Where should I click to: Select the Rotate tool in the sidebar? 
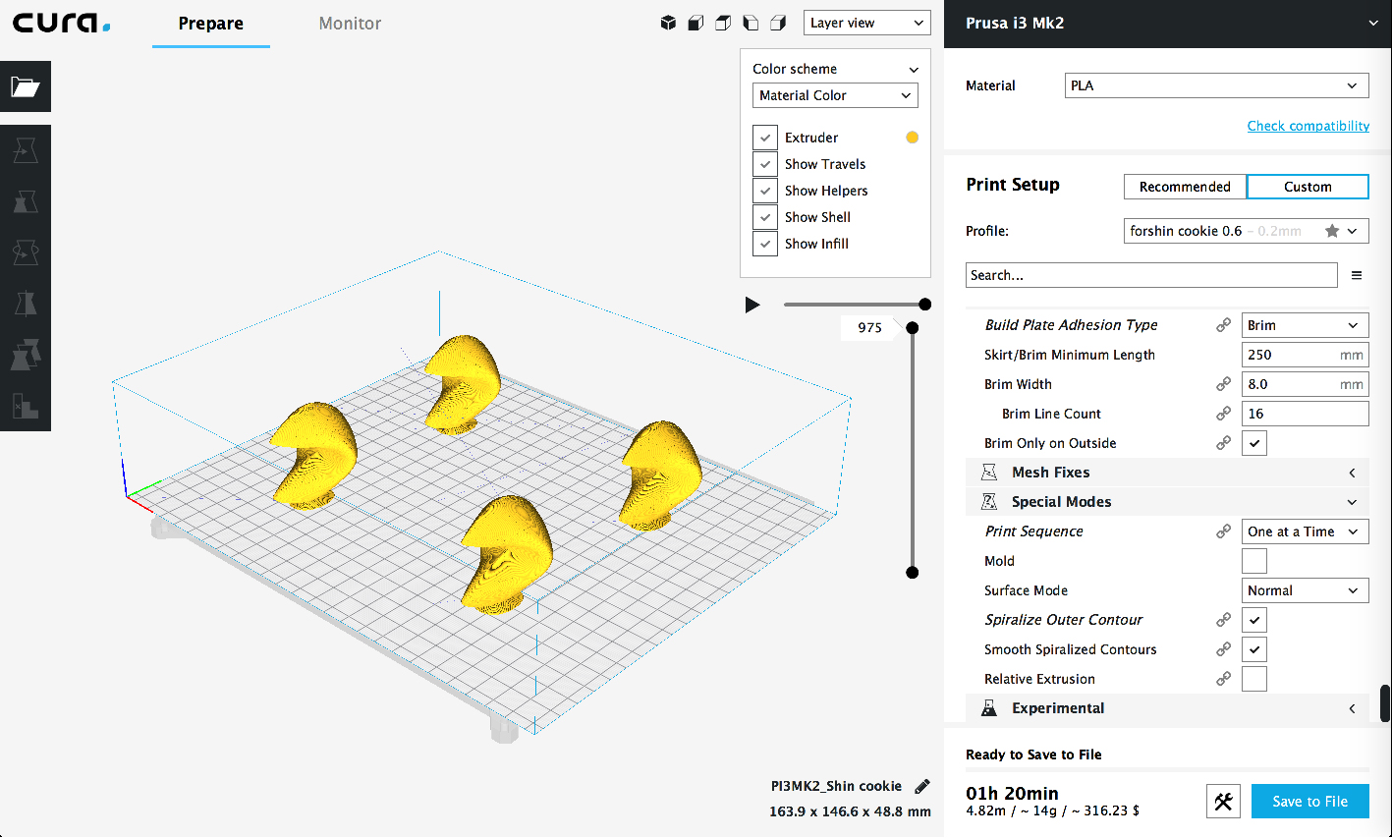click(26, 252)
